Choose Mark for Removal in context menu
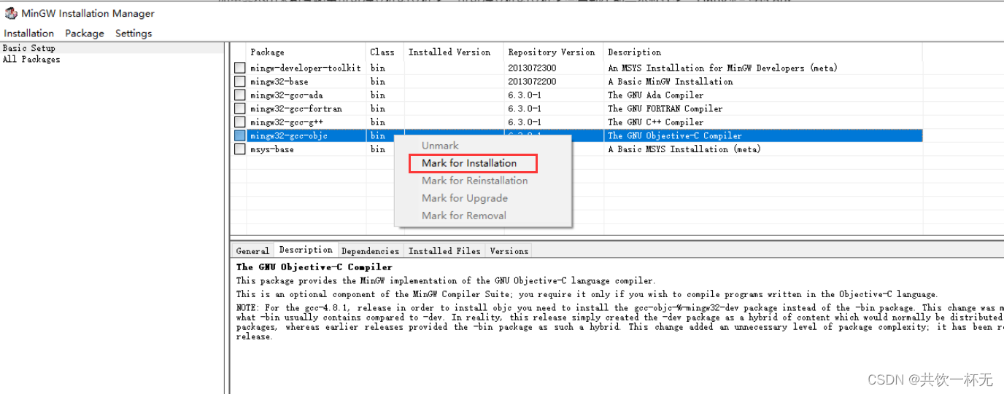 click(464, 216)
